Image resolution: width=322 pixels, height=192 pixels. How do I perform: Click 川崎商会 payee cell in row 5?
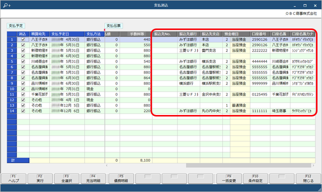coord(39,61)
